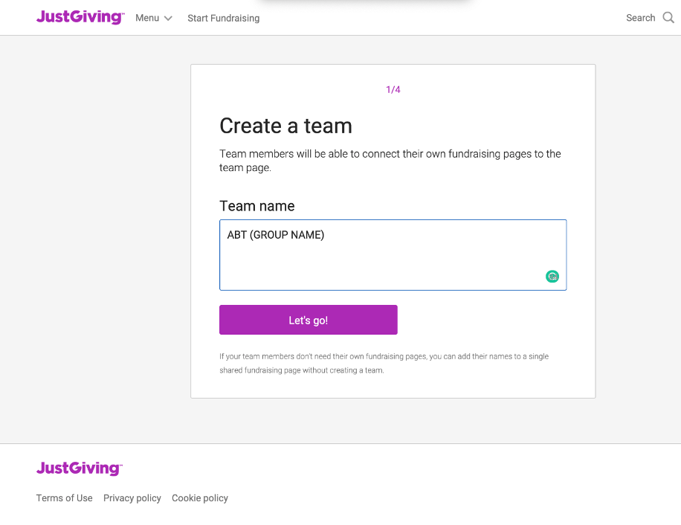Open the Terms of Use link
This screenshot has height=525, width=681.
(64, 498)
